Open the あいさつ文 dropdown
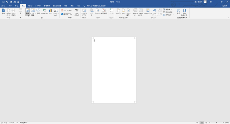230x124 pixels. 135,12
